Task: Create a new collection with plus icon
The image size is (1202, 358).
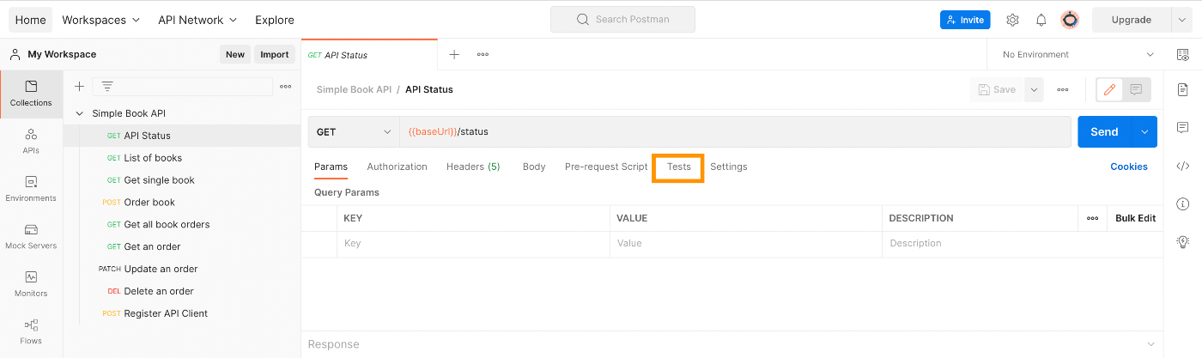Action: click(x=79, y=86)
